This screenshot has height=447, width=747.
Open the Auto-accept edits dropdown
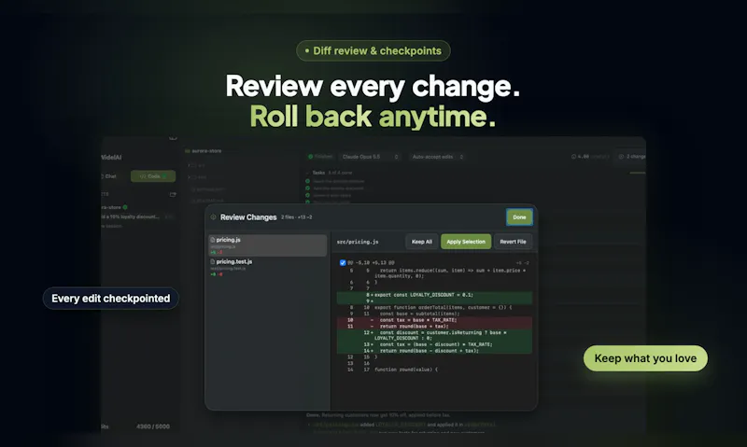point(437,157)
